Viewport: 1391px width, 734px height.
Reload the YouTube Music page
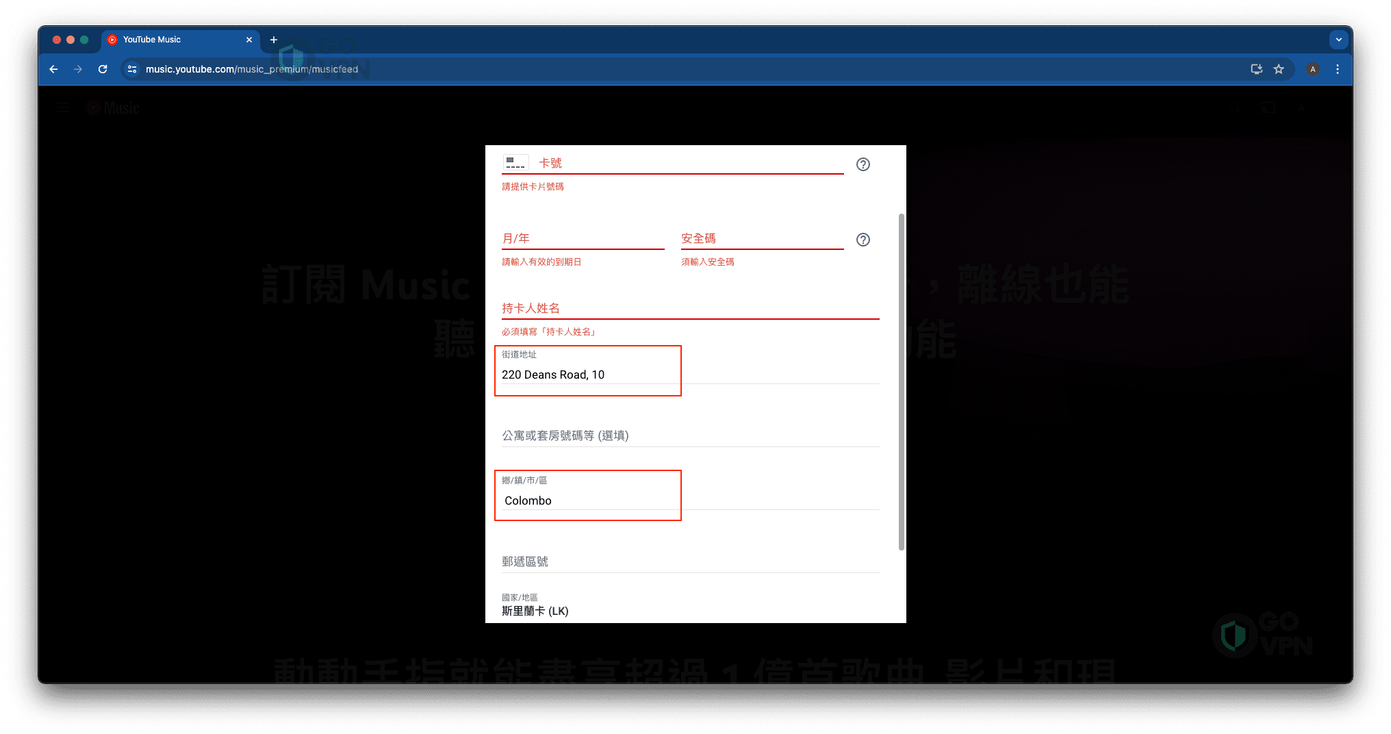103,69
